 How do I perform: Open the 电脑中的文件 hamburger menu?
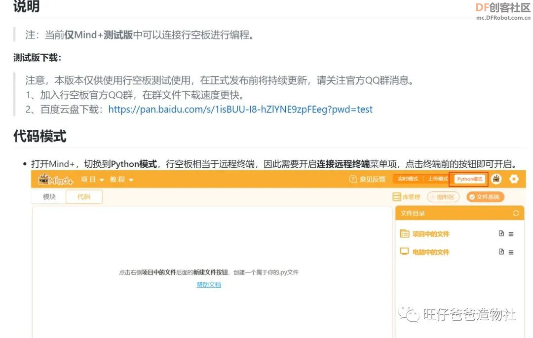click(x=511, y=253)
